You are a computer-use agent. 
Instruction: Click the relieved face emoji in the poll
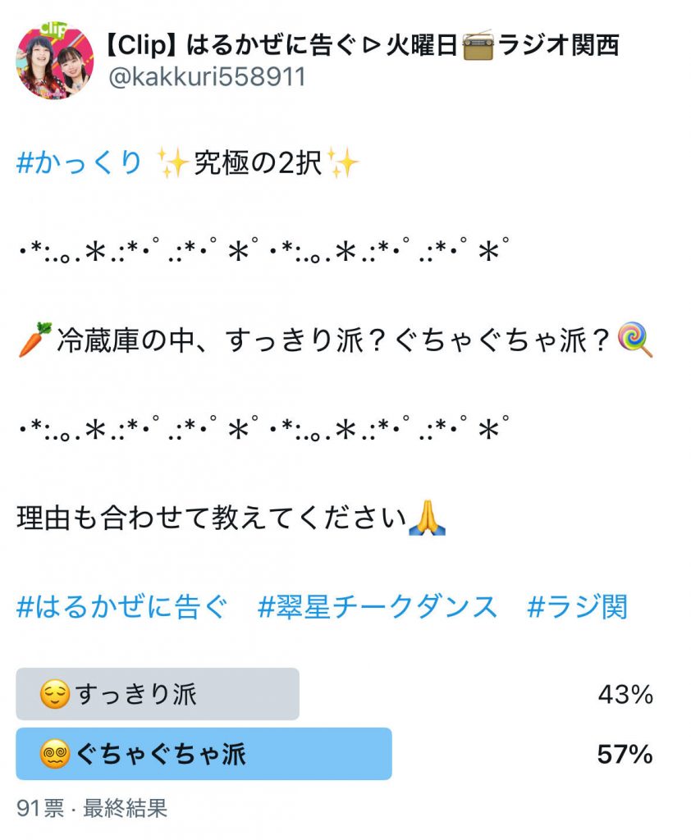(x=54, y=696)
